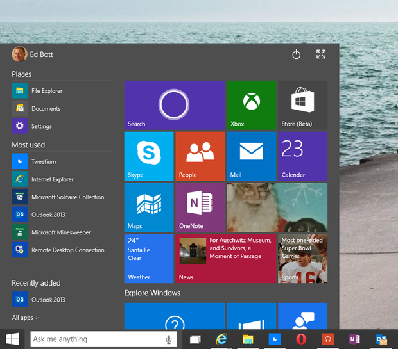Launch the OneNote tile
This screenshot has width=398, height=349.
(200, 207)
